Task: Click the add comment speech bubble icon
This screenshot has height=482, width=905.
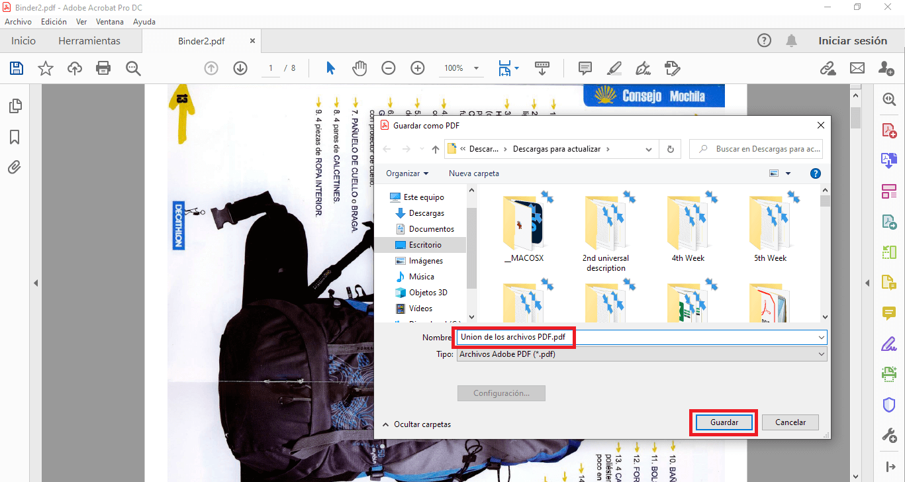Action: point(585,68)
